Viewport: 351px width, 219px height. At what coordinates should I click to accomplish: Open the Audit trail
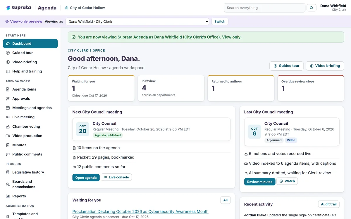(329, 204)
